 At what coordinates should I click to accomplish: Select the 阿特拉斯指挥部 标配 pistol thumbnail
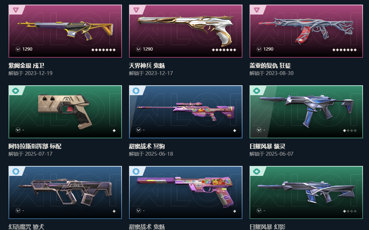pyautogui.click(x=65, y=112)
